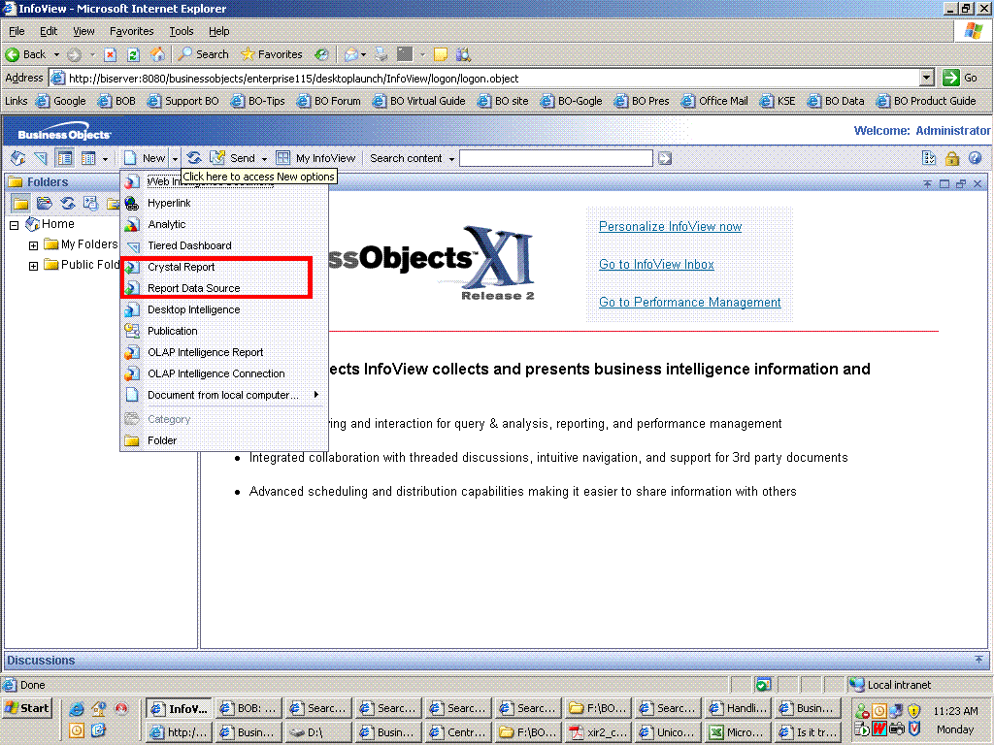Click the InfoView refresh icon
This screenshot has width=994, height=745.
(x=194, y=158)
